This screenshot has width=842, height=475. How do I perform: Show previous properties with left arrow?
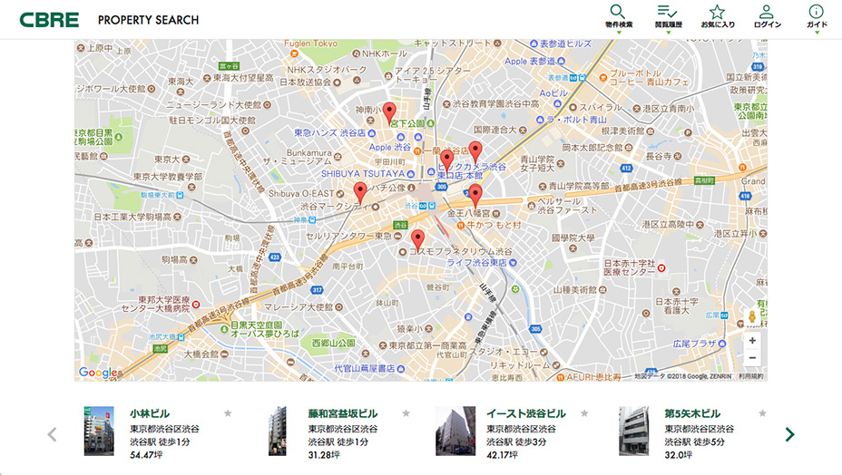point(52,434)
